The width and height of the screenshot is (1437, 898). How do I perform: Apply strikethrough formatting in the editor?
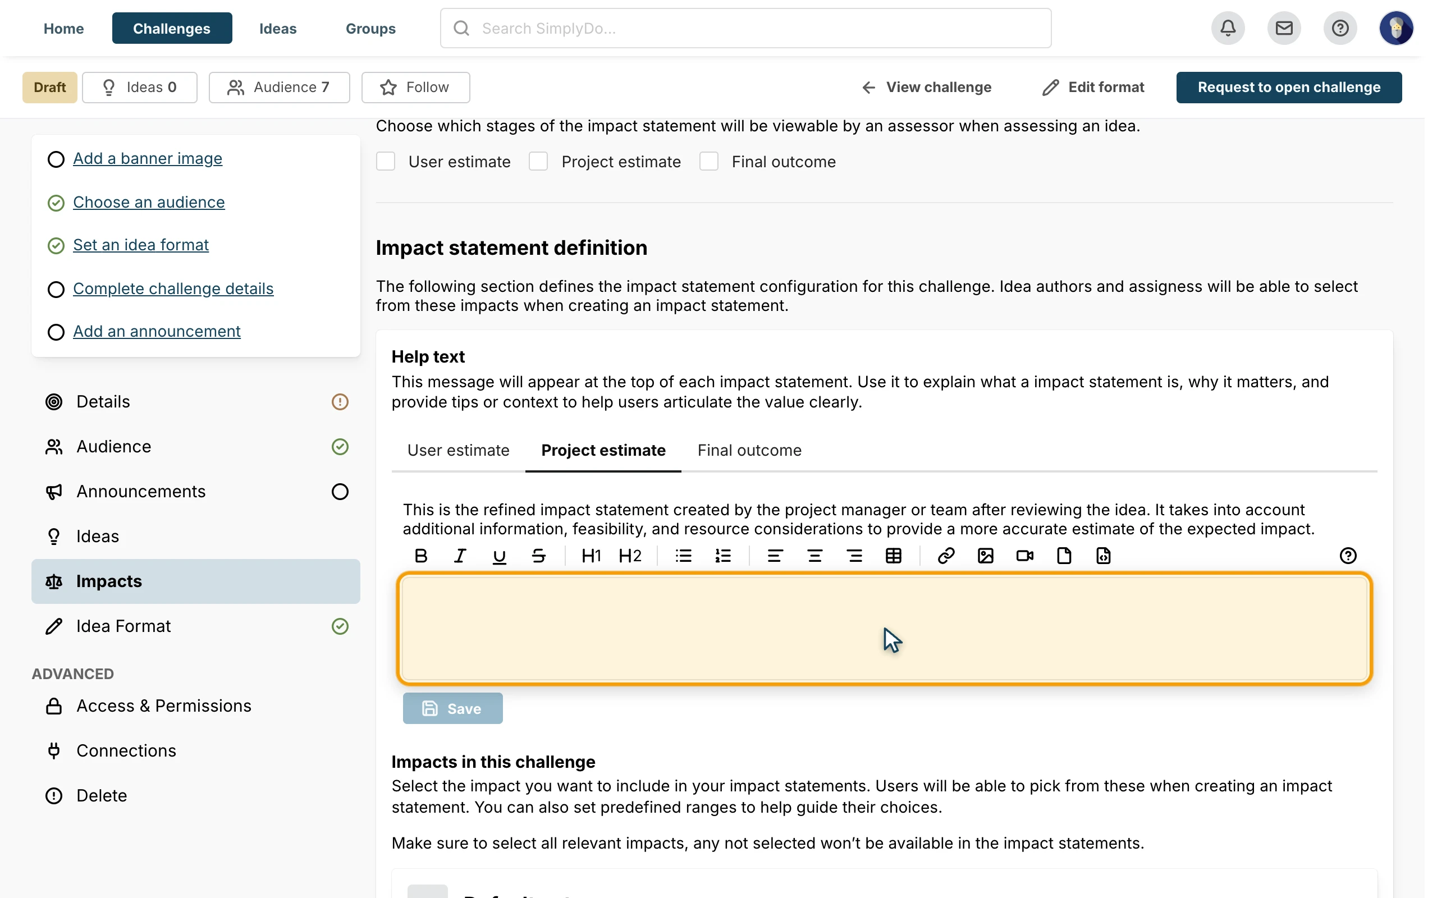tap(538, 556)
